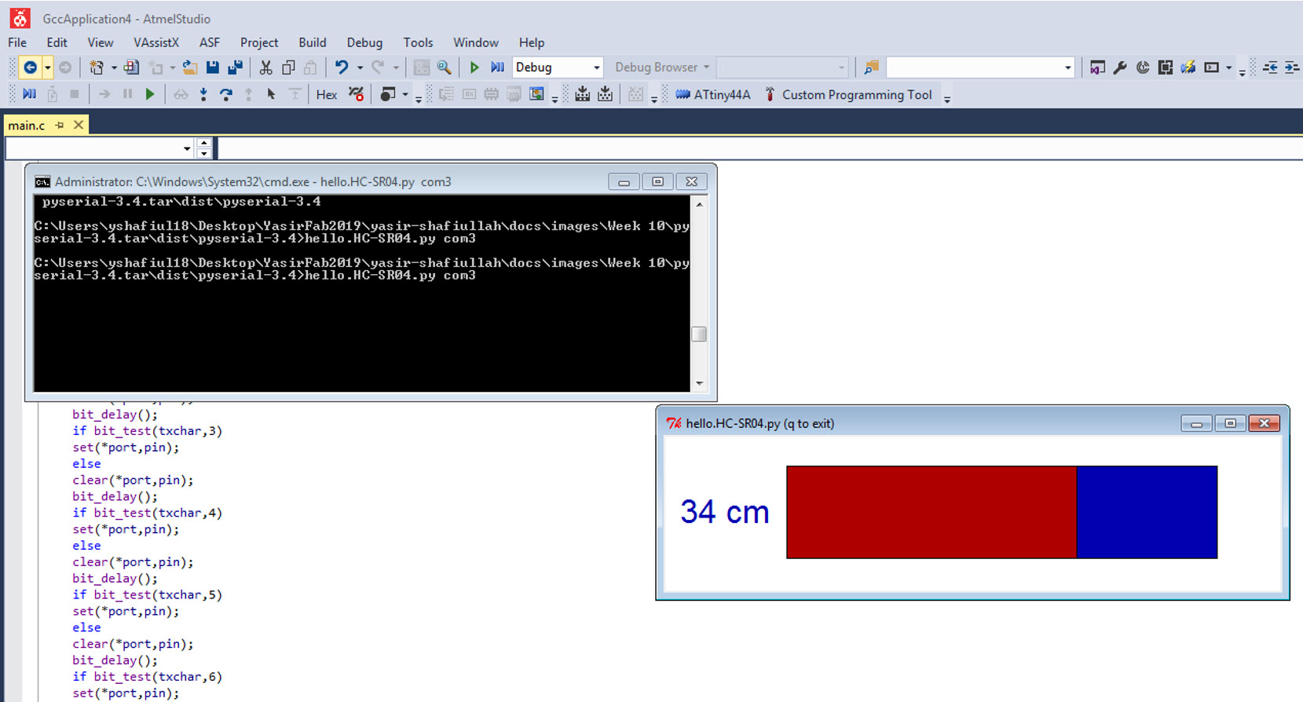Click the Undo arrow icon

click(x=342, y=68)
